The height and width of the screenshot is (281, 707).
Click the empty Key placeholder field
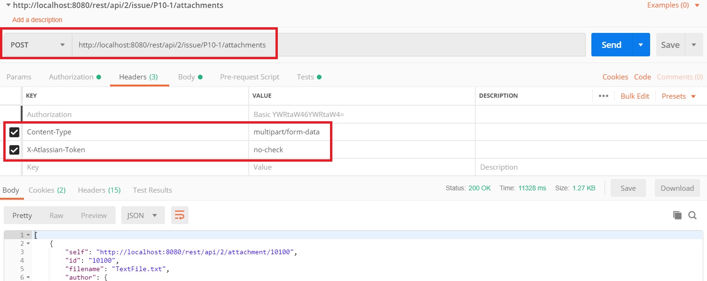pyautogui.click(x=135, y=167)
